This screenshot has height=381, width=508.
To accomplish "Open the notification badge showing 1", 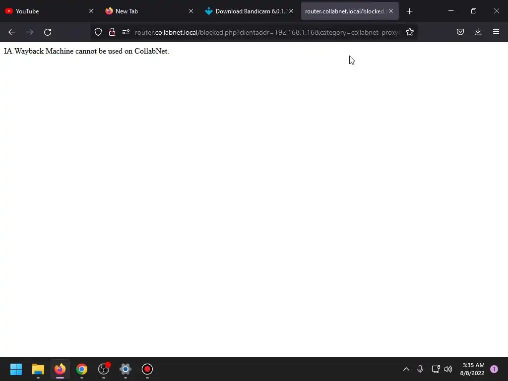I will [x=494, y=369].
